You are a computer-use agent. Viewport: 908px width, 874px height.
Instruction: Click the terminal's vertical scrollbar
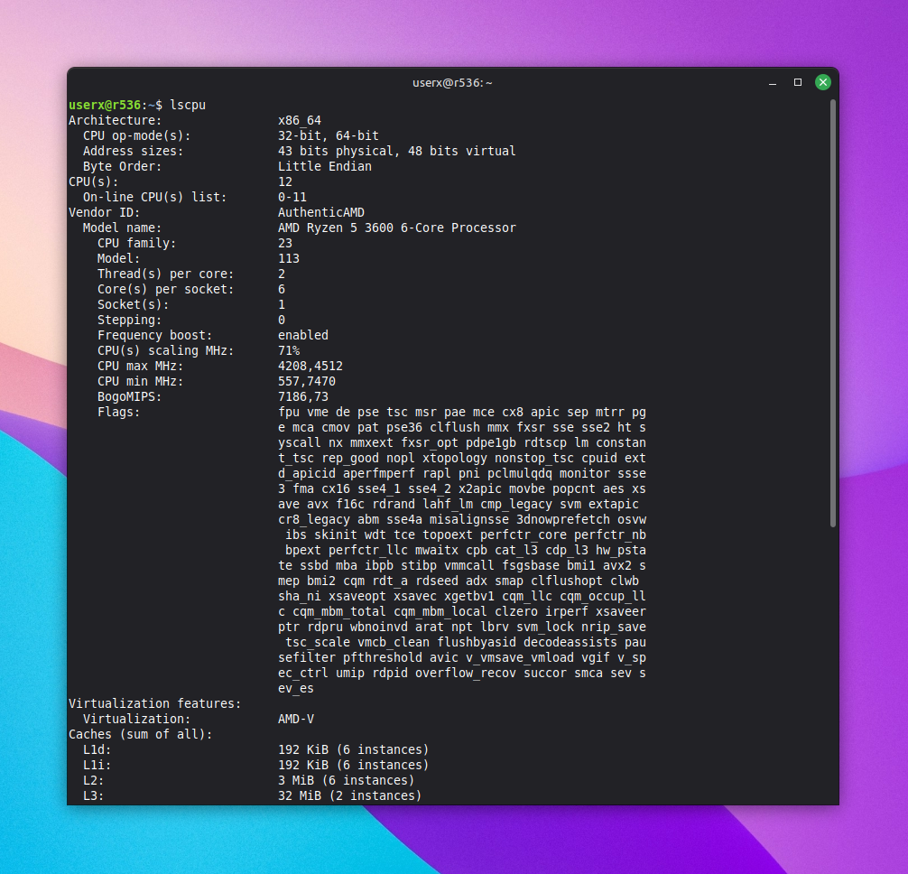(833, 313)
